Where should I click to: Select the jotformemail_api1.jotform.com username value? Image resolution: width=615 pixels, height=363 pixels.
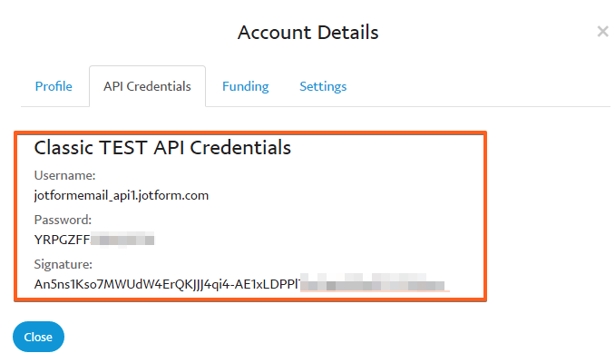click(121, 194)
